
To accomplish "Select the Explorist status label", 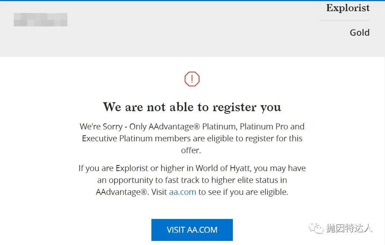I will pos(348,8).
